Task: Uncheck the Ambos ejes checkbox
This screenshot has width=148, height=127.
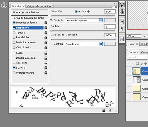Action: pyautogui.click(x=76, y=11)
